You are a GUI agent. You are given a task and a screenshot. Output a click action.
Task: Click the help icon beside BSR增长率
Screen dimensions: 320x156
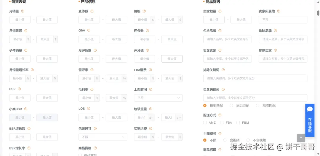point(29,148)
